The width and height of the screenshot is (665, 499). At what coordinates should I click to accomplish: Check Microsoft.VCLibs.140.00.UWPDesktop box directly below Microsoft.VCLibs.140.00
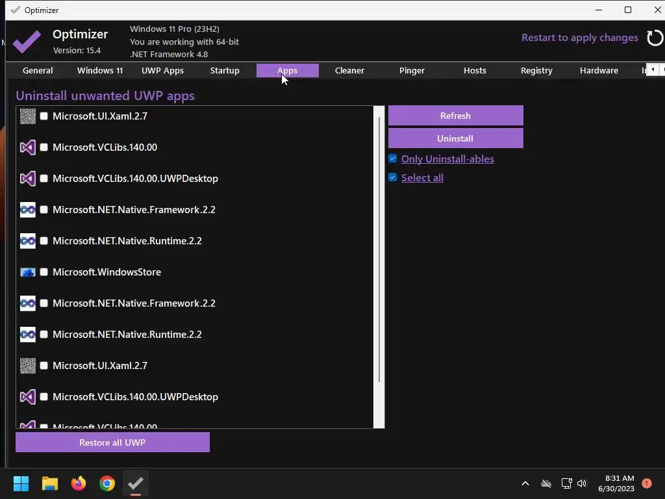click(44, 179)
